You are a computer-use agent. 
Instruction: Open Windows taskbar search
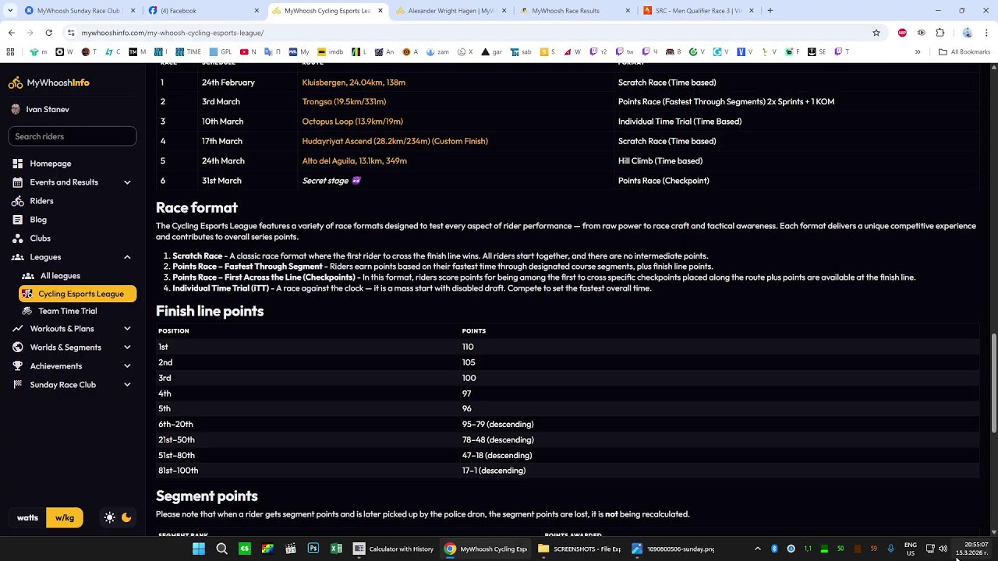[x=221, y=549]
